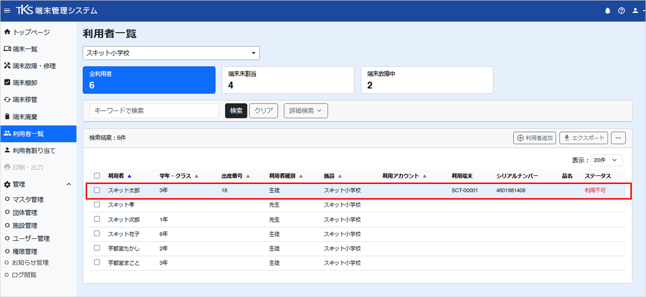Click the エクスポート download button

click(x=584, y=138)
